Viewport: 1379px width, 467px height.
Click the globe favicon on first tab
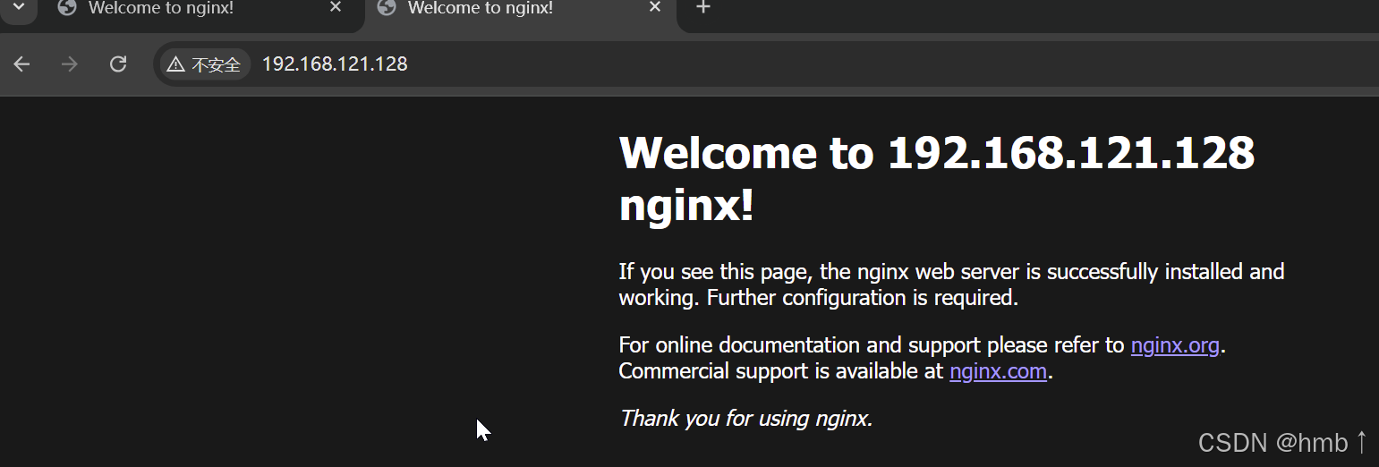[66, 8]
